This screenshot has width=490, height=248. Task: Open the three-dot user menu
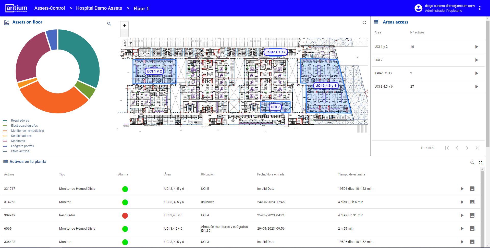(x=480, y=8)
